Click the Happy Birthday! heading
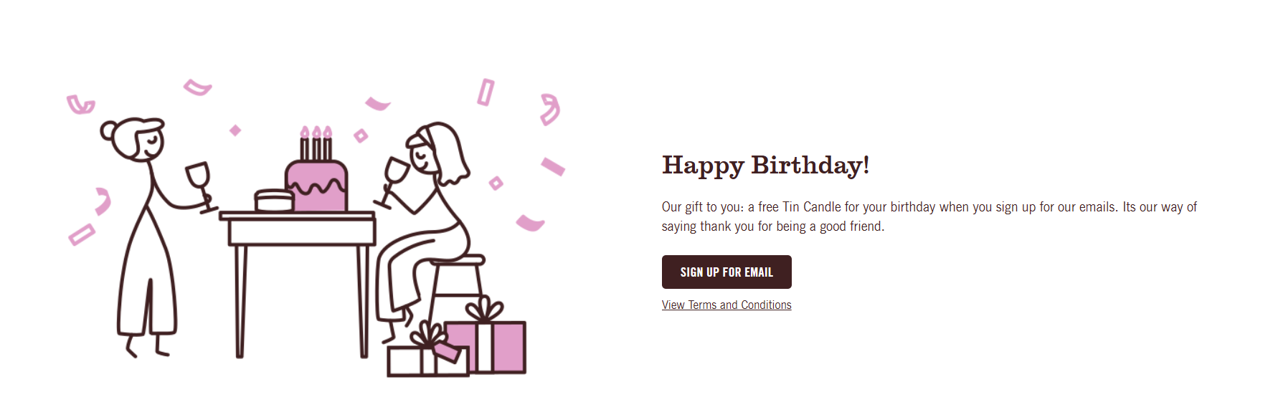This screenshot has height=420, width=1273. 765,166
